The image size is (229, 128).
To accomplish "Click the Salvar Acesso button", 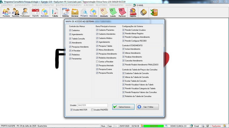I will click(x=123, y=107).
